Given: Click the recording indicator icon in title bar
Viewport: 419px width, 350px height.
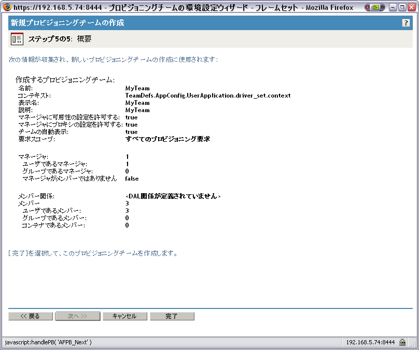Looking at the screenshot, I should (374, 7).
